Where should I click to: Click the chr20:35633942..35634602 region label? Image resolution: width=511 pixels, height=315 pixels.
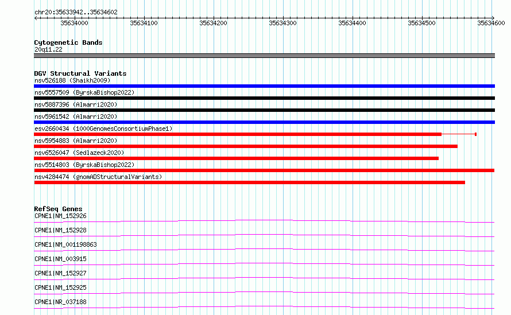(76, 13)
